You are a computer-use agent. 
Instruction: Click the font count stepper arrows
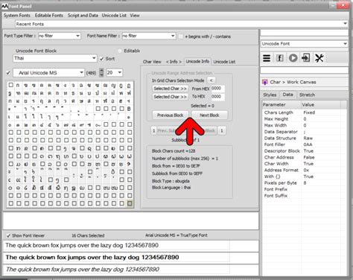point(101,72)
